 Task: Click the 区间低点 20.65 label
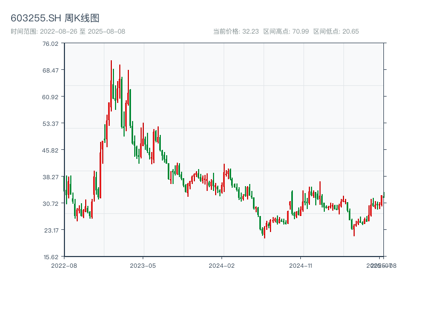[336, 31]
